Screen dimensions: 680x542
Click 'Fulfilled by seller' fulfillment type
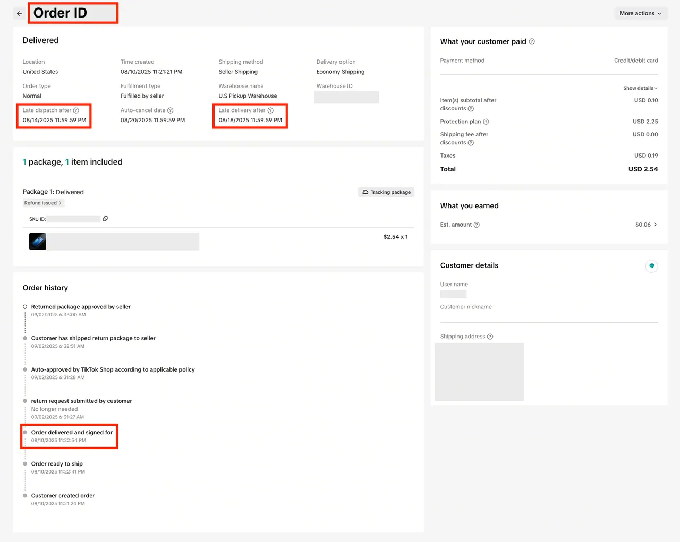142,96
